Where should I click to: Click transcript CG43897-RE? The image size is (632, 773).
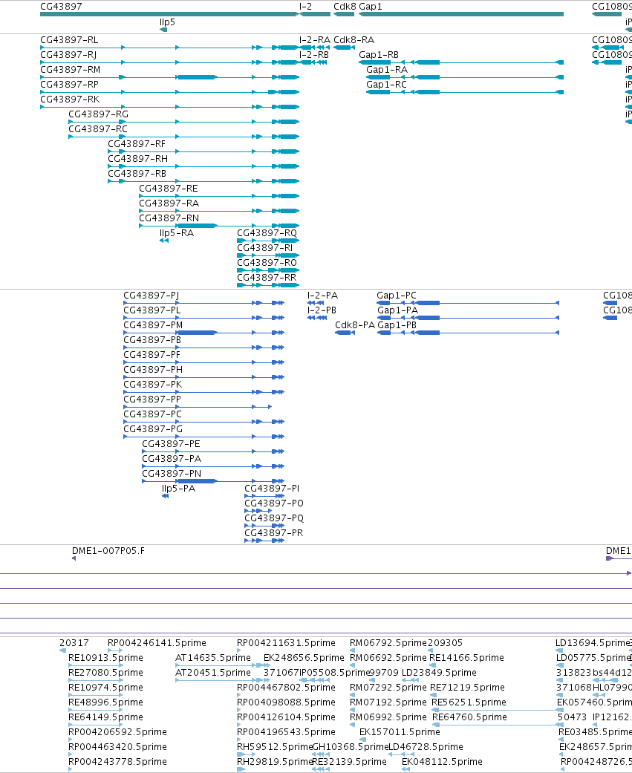pos(219,196)
